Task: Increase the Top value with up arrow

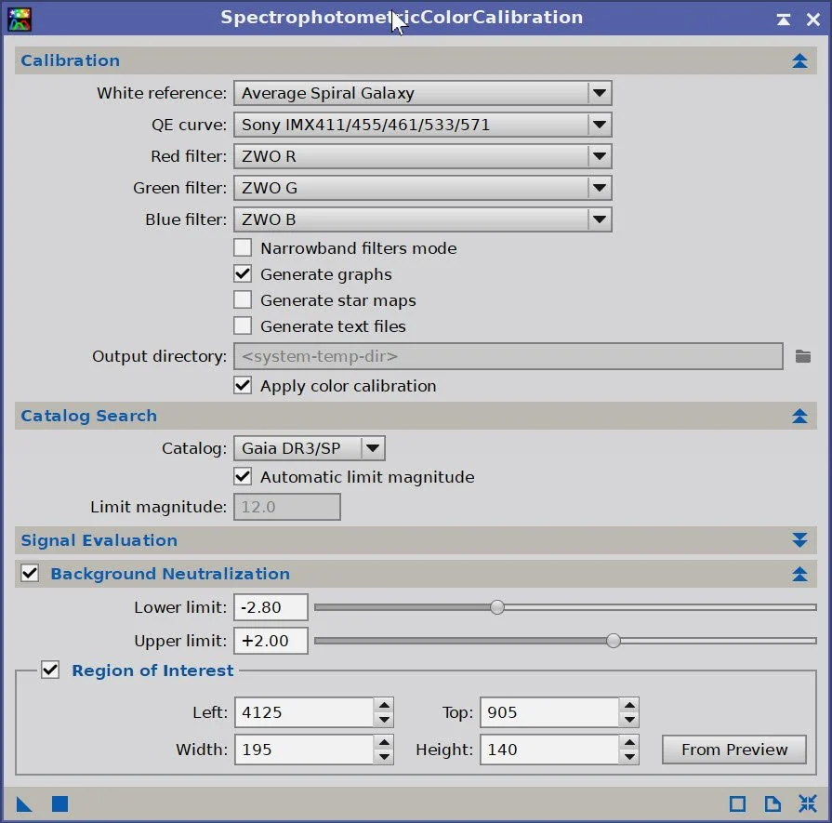Action: click(629, 706)
